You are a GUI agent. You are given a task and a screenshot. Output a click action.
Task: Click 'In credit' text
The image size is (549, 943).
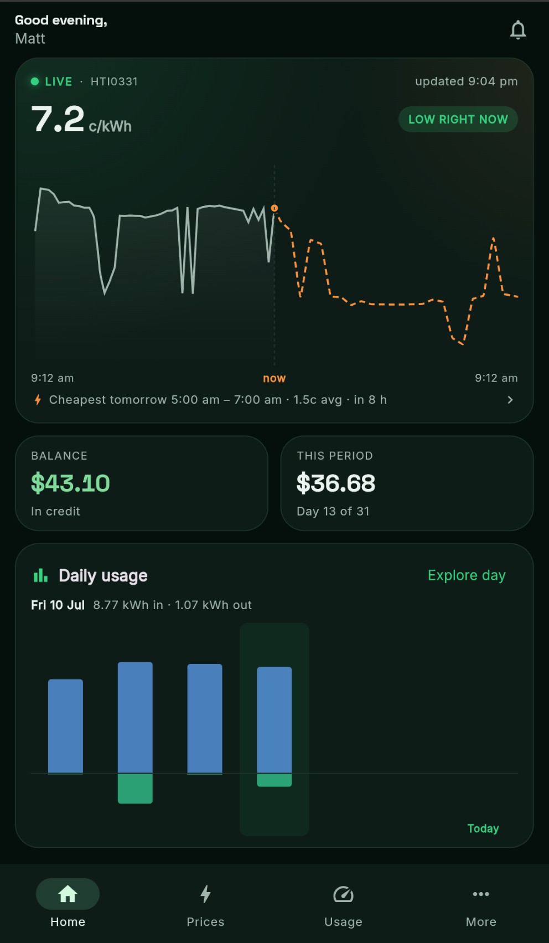(x=55, y=511)
